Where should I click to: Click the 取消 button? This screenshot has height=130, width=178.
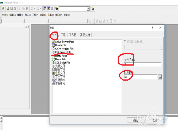(155, 120)
